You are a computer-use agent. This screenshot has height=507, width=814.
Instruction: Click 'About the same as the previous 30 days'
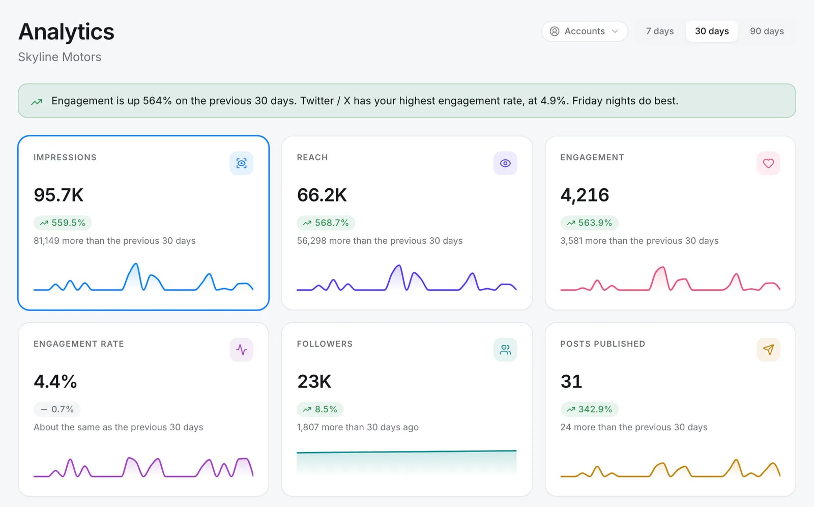[119, 427]
